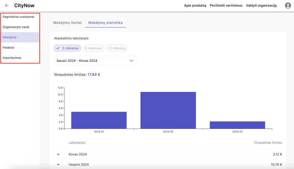Expand the Vasaris 2024 row chevron
The image size is (294, 169).
point(59,165)
